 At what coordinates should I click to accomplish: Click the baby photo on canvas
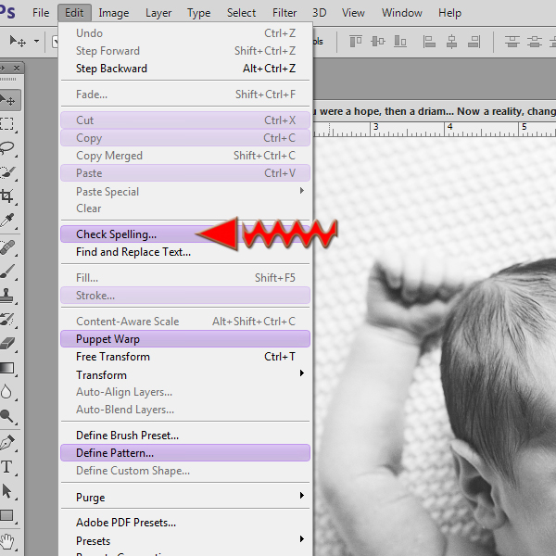click(435, 347)
